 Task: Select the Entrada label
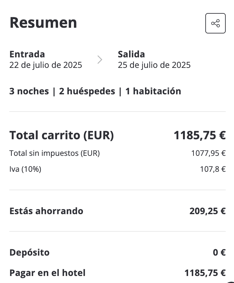(27, 54)
